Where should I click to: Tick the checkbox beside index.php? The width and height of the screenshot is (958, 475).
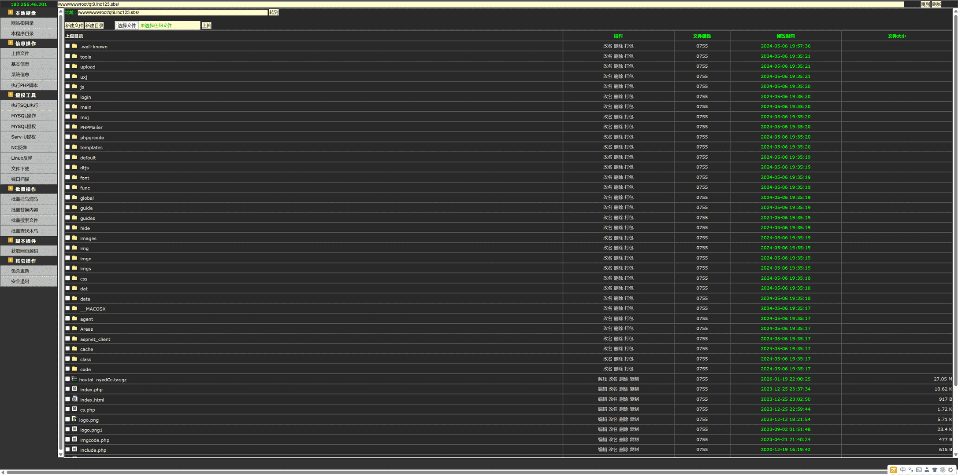68,389
